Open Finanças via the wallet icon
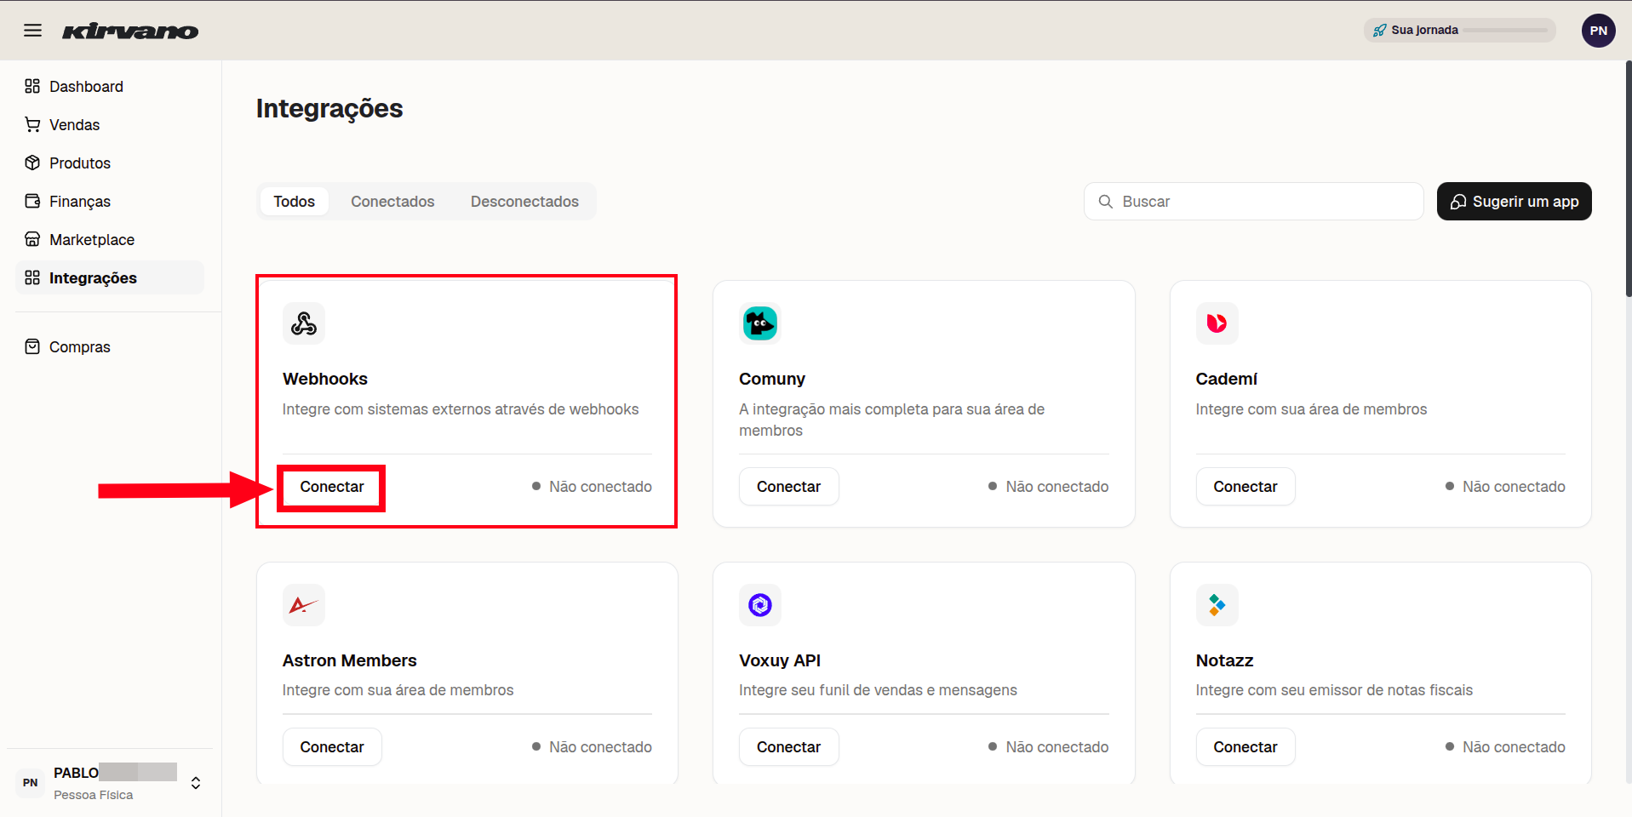Image resolution: width=1632 pixels, height=817 pixels. [x=32, y=201]
